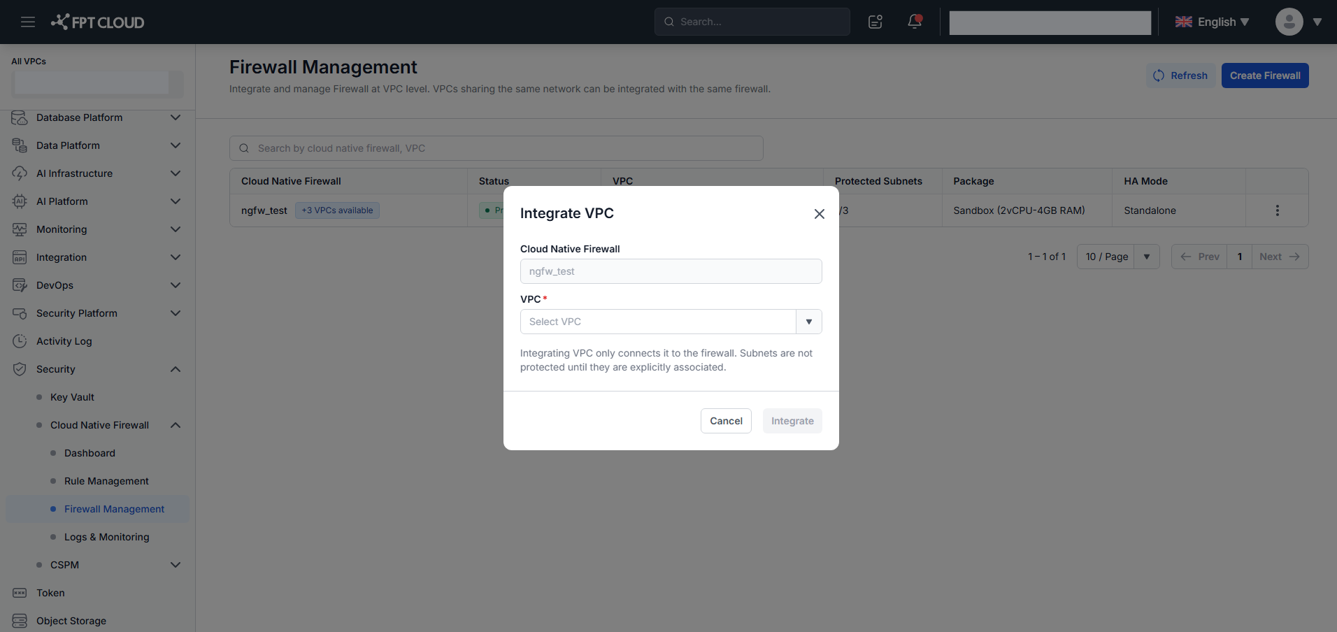Click the Create Firewall button
Viewport: 1337px width, 632px height.
tap(1265, 76)
